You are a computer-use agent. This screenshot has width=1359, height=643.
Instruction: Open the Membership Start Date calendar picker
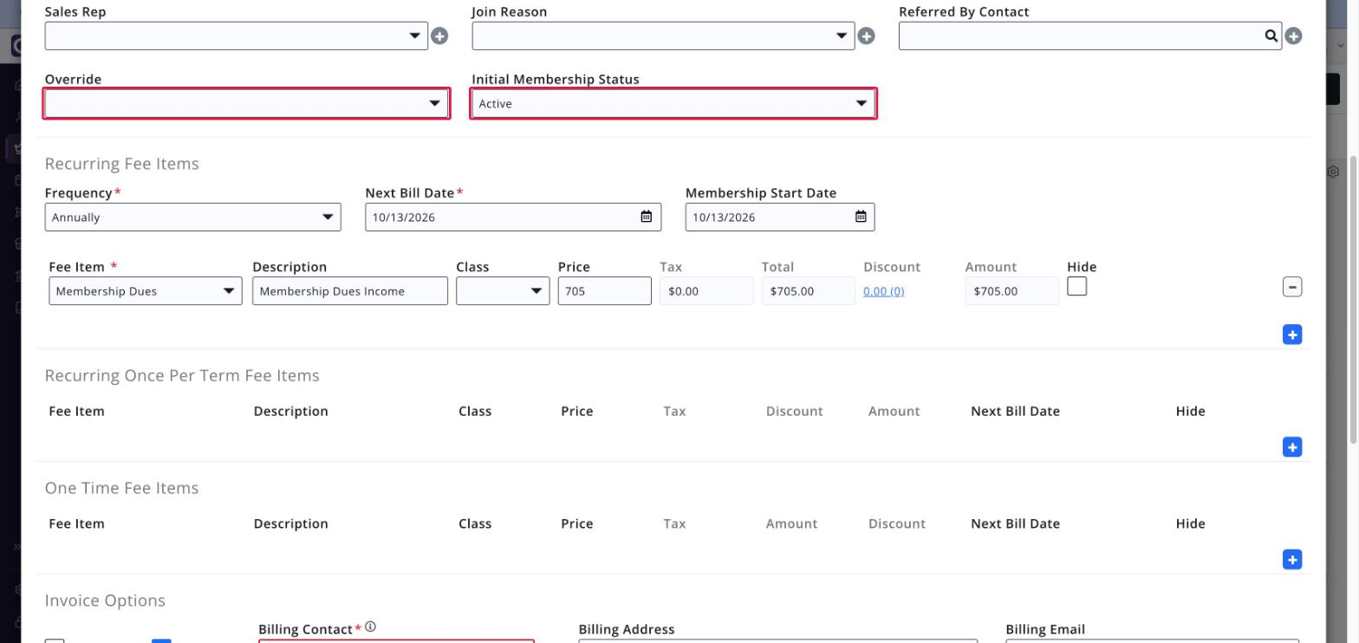(861, 217)
